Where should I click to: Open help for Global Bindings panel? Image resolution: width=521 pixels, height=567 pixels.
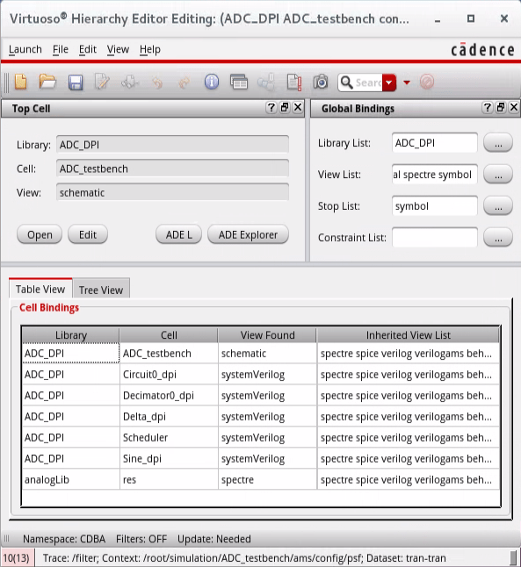point(488,107)
